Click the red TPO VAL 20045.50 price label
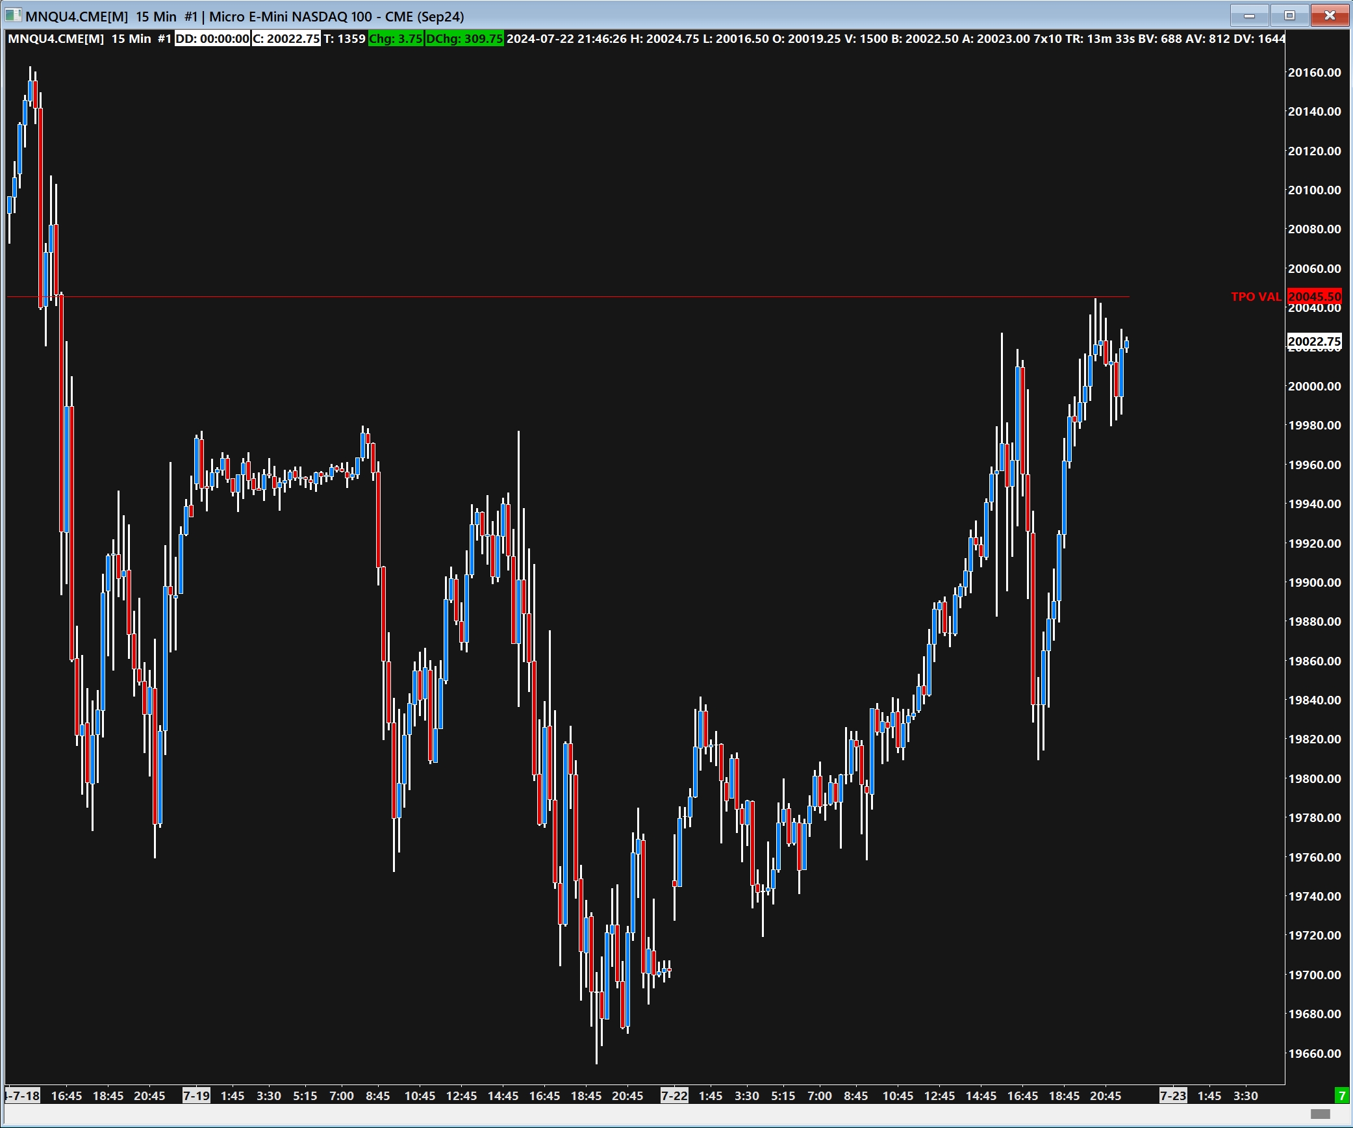The height and width of the screenshot is (1128, 1353). point(1314,296)
